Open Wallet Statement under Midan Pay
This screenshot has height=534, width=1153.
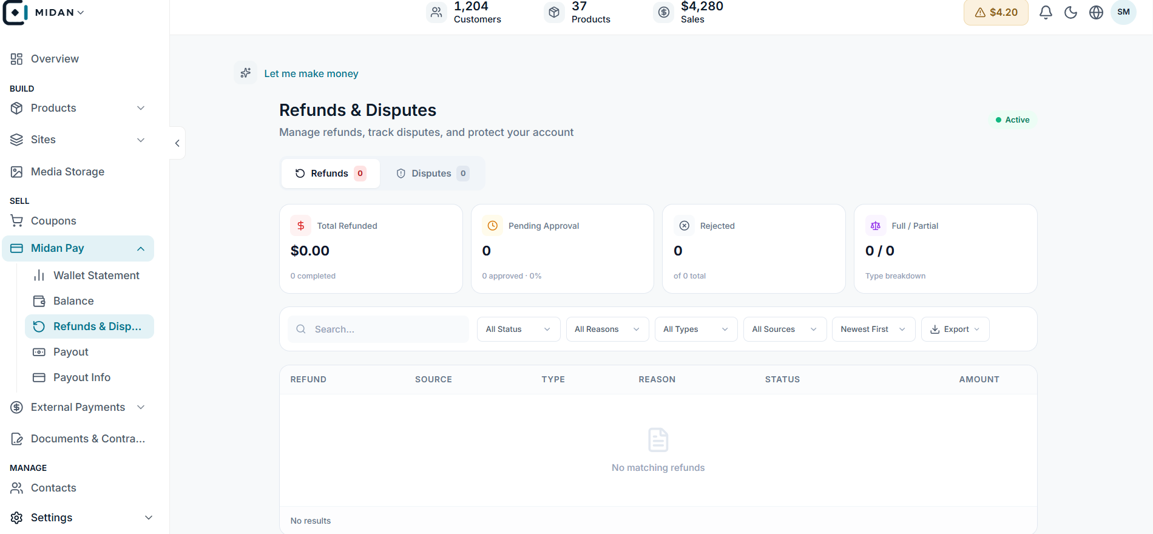point(89,275)
